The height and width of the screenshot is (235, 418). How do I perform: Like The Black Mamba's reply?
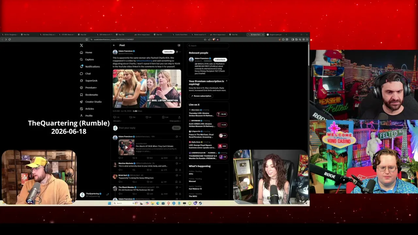pos(148,194)
